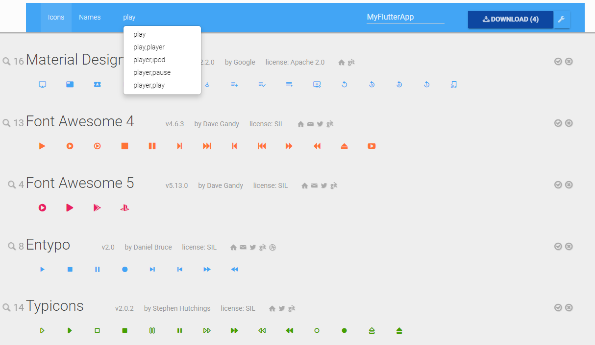Edit the MyFlutterApp font name field
Viewport: 595px width, 345px height.
tap(405, 17)
